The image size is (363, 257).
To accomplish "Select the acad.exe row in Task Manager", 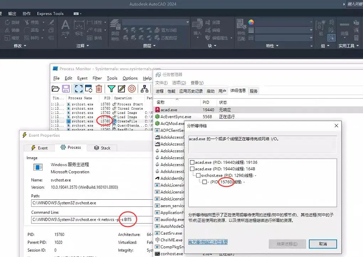I will [x=259, y=110].
